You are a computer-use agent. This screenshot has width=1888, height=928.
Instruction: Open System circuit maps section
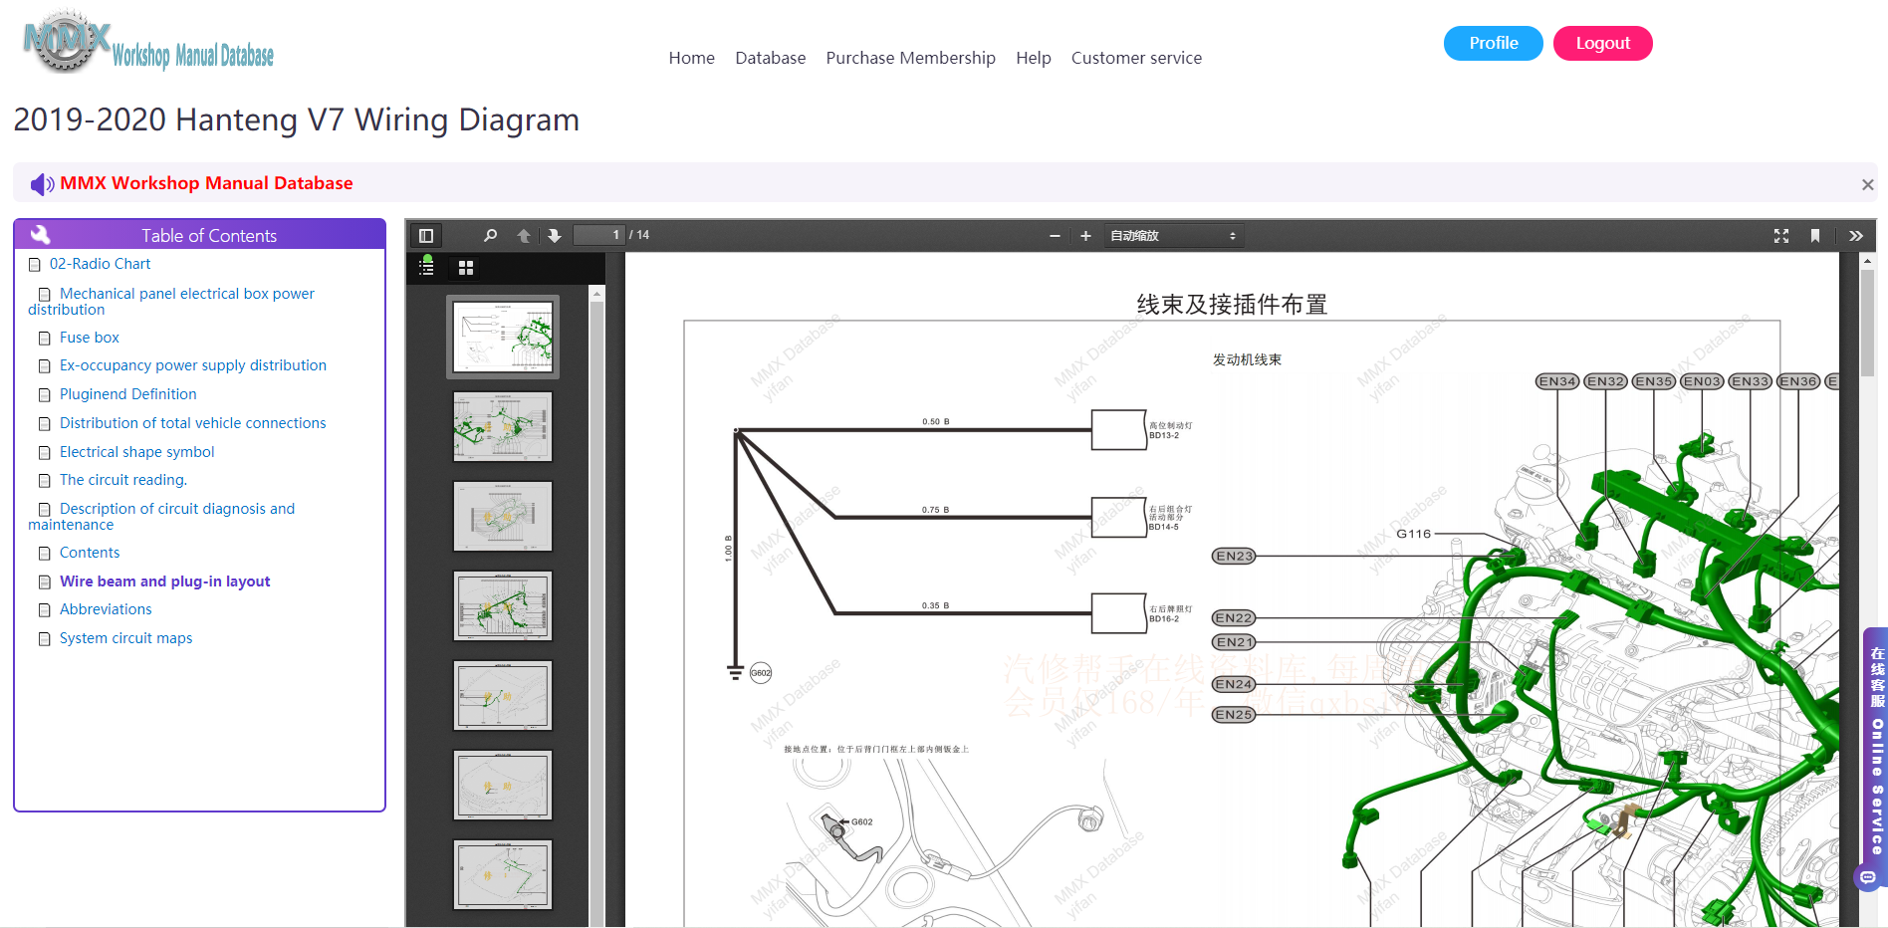126,638
